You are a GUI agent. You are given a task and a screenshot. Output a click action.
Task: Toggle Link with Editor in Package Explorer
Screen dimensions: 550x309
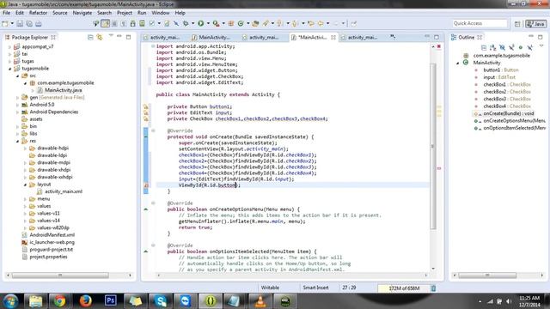100,37
